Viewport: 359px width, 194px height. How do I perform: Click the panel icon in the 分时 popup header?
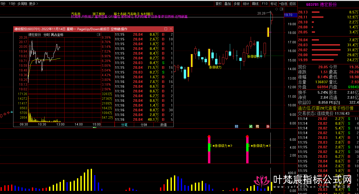[x=99, y=34]
